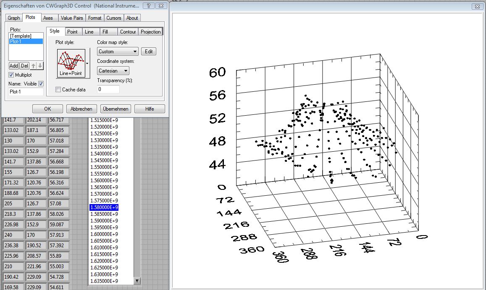This screenshot has height=290, width=486.
Task: Click the Line+Point plot style icon
Action: 71,62
